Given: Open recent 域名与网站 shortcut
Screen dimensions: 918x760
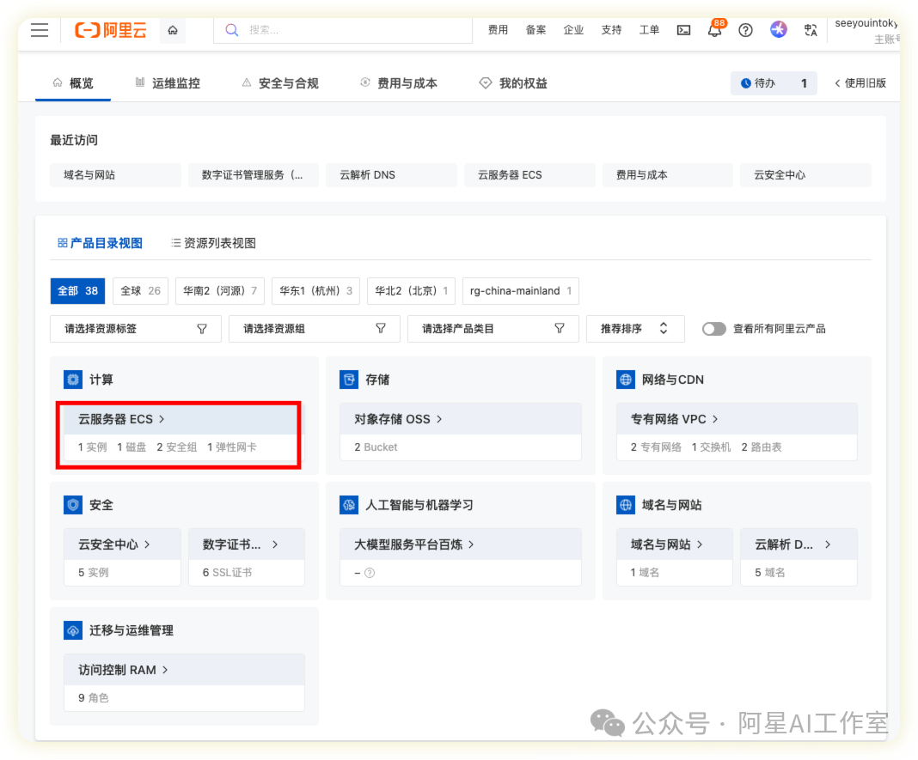Looking at the screenshot, I should 115,175.
